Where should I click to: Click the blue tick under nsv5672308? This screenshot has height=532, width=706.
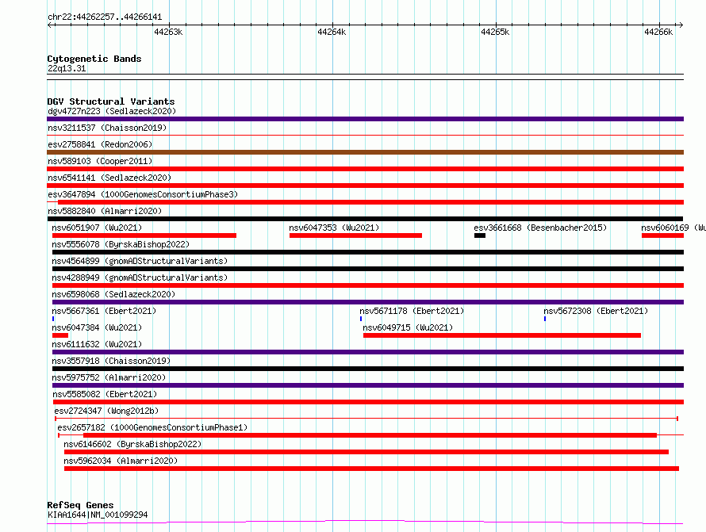coord(545,319)
